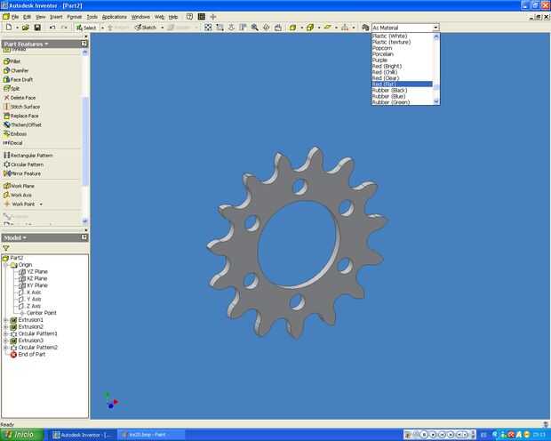
Task: Open the As Material color style dropdown
Action: pyautogui.click(x=435, y=28)
